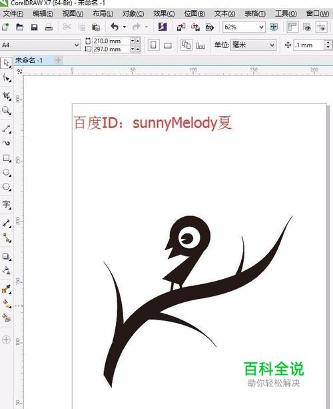Open the 位图(B) menu
Viewport: 333px width, 409px height.
click(x=194, y=13)
